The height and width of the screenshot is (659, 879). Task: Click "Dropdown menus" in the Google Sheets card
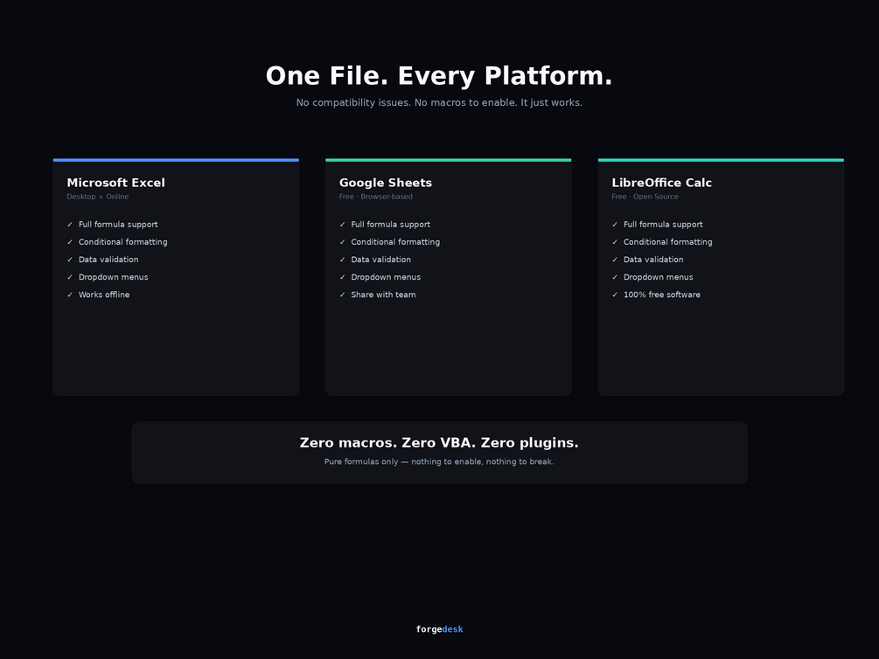(386, 277)
